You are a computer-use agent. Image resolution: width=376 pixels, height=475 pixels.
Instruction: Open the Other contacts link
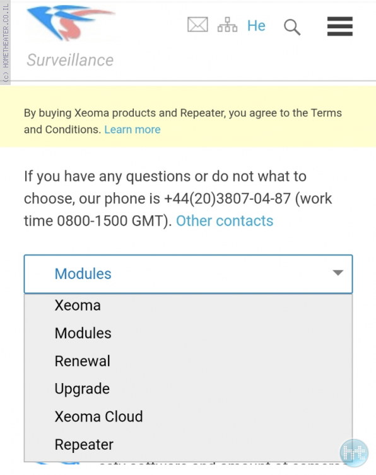(x=225, y=221)
